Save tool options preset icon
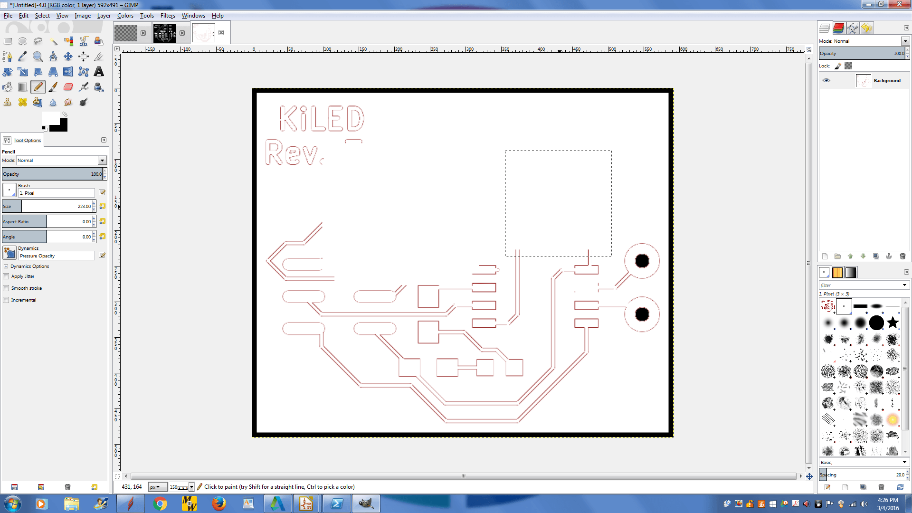This screenshot has height=513, width=912. (14, 487)
